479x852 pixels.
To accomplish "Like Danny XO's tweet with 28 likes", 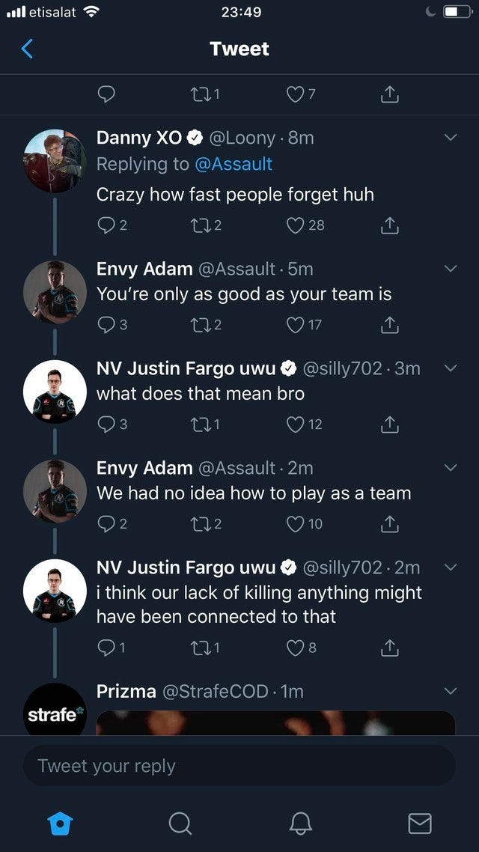I will [297, 225].
